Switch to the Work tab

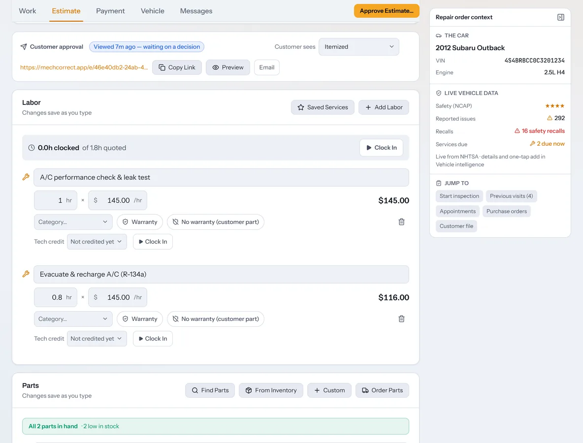[28, 11]
